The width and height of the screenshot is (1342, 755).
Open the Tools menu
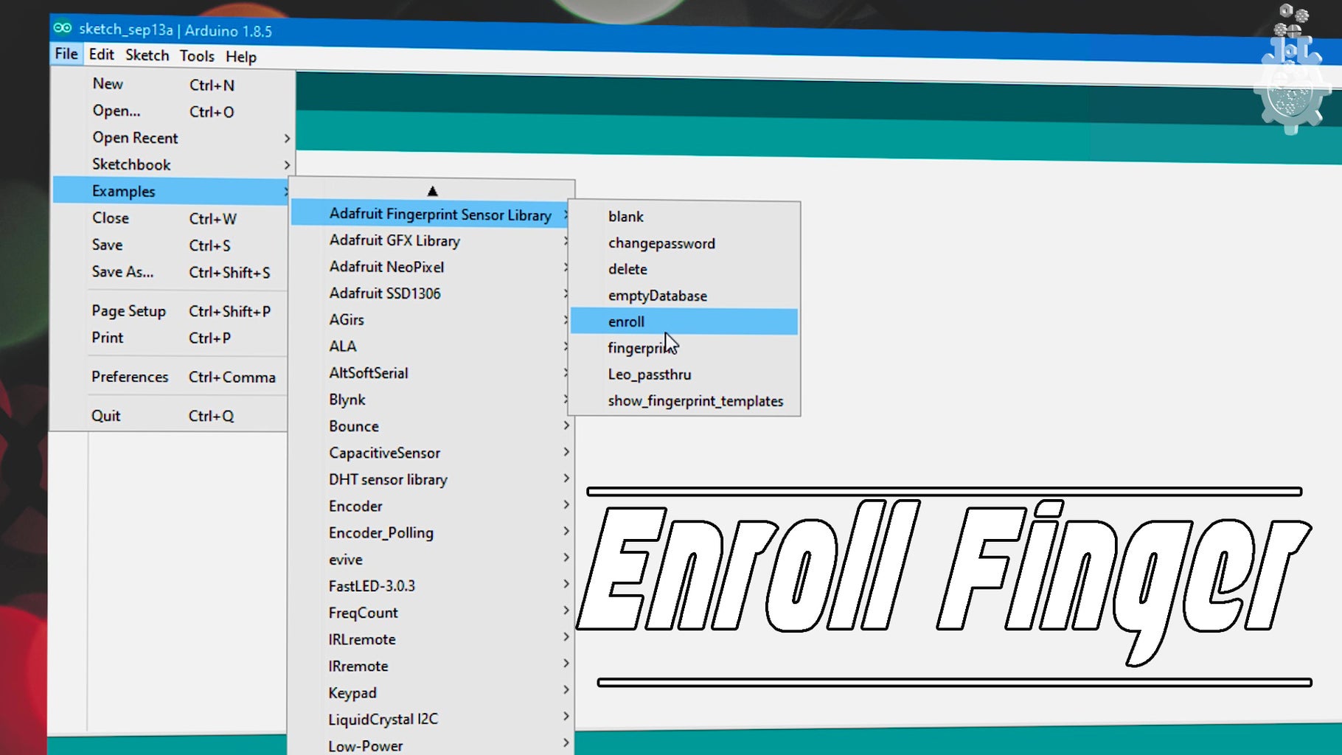[x=195, y=55]
